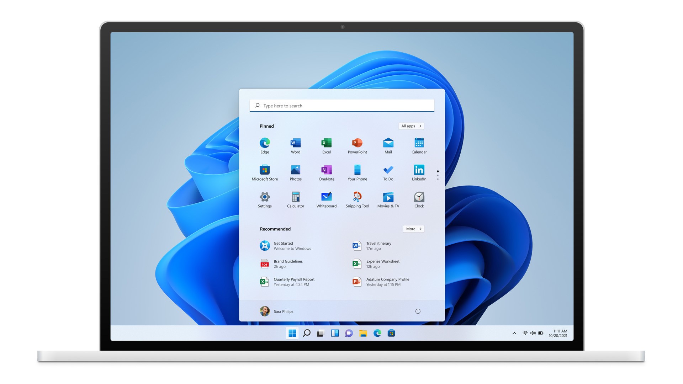The image size is (683, 384).
Task: Open Settings from pinned apps
Action: click(264, 197)
